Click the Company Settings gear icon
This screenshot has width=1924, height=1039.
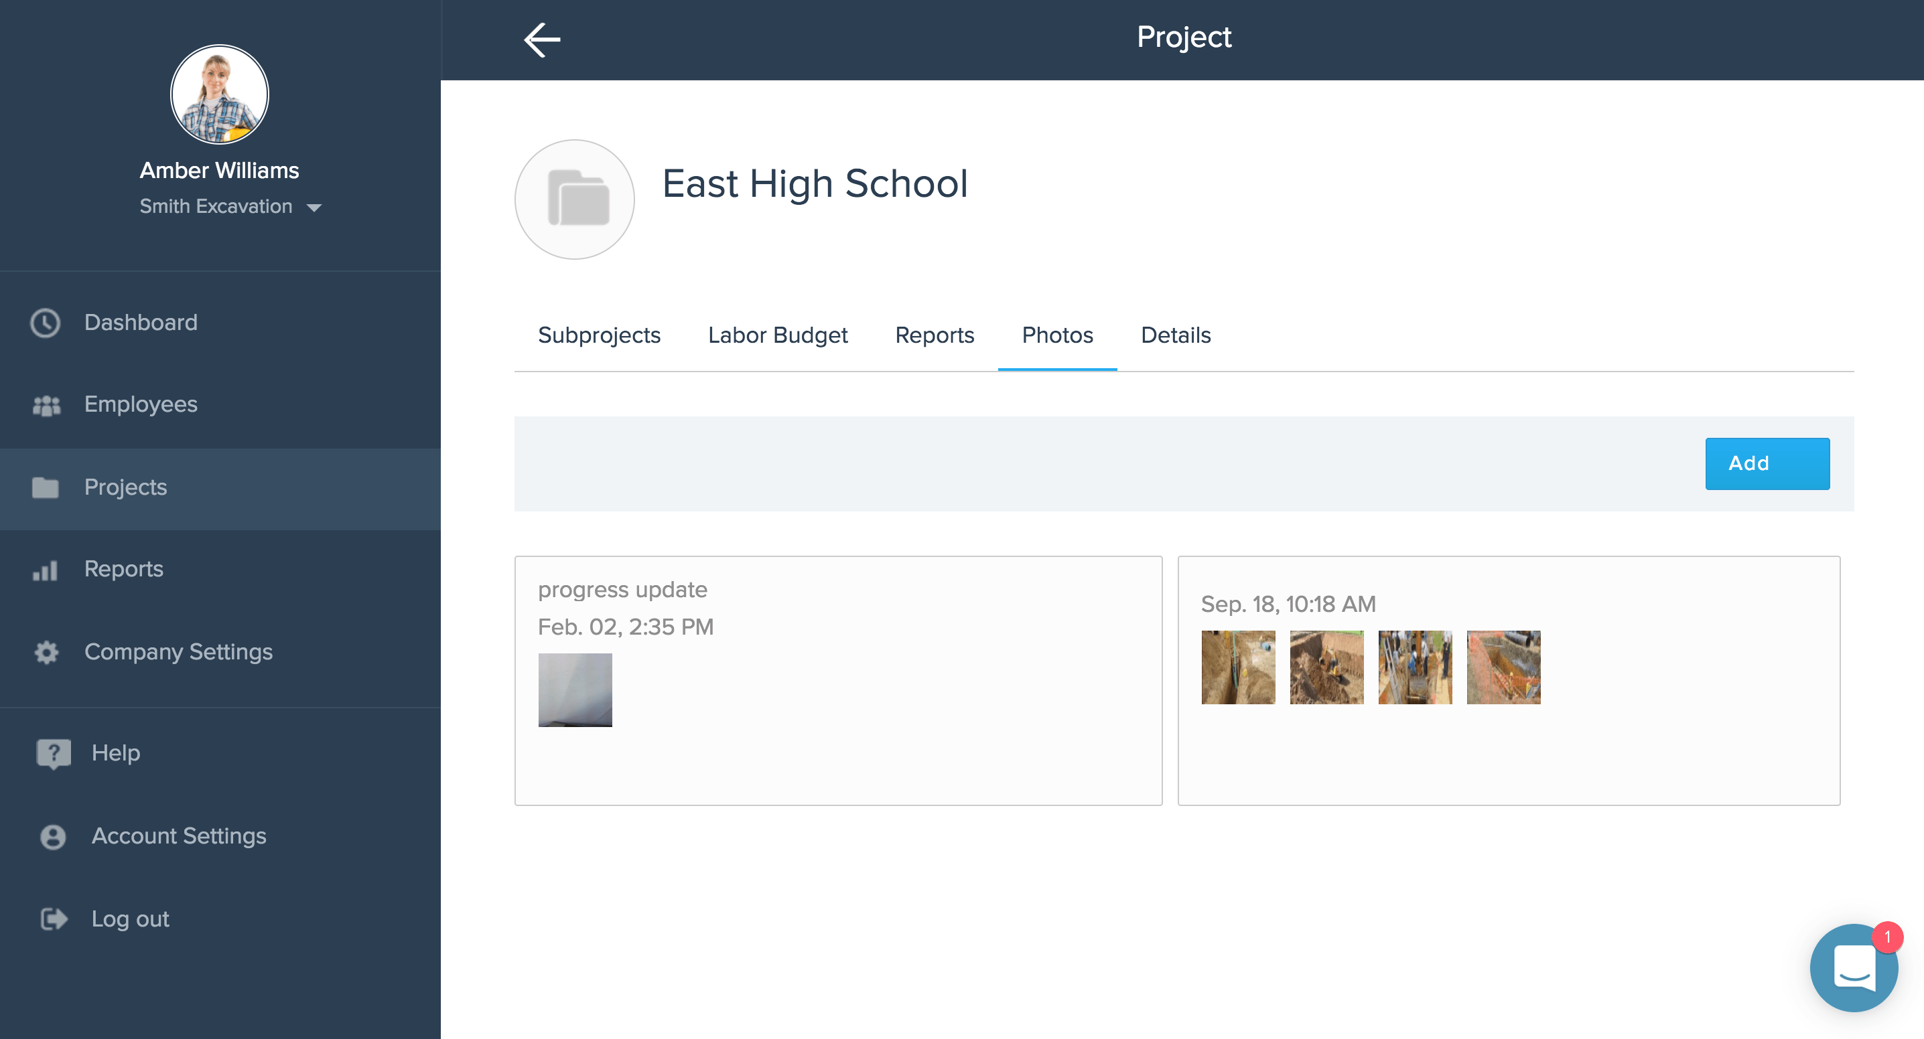(46, 652)
